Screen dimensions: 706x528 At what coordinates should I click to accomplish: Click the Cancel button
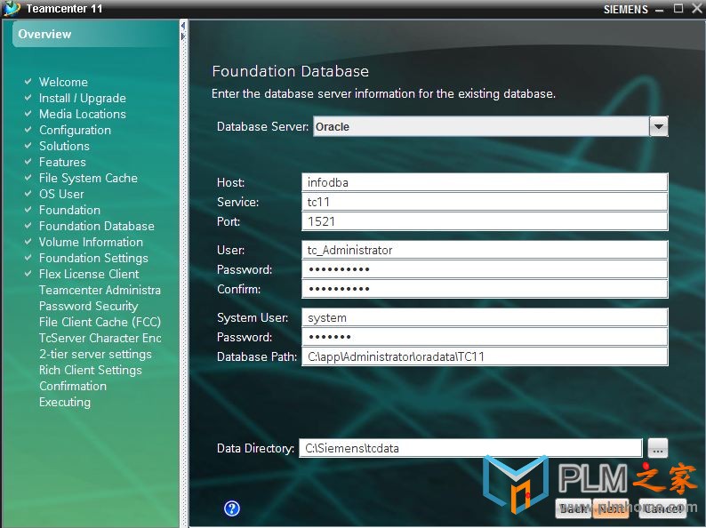point(662,508)
